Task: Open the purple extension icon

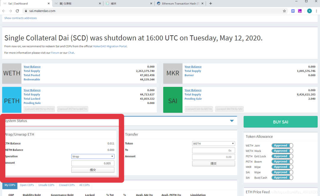Action: click(300, 11)
